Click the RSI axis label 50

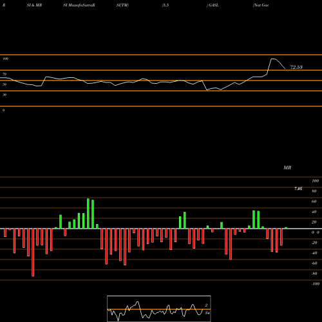(5, 84)
